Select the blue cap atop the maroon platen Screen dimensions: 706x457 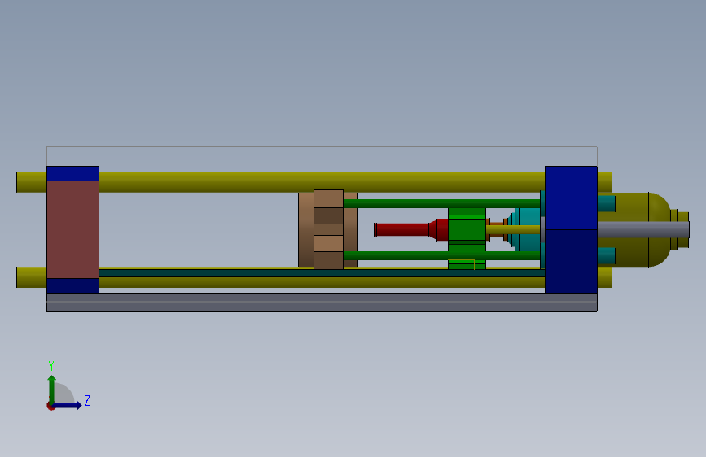[x=73, y=174]
